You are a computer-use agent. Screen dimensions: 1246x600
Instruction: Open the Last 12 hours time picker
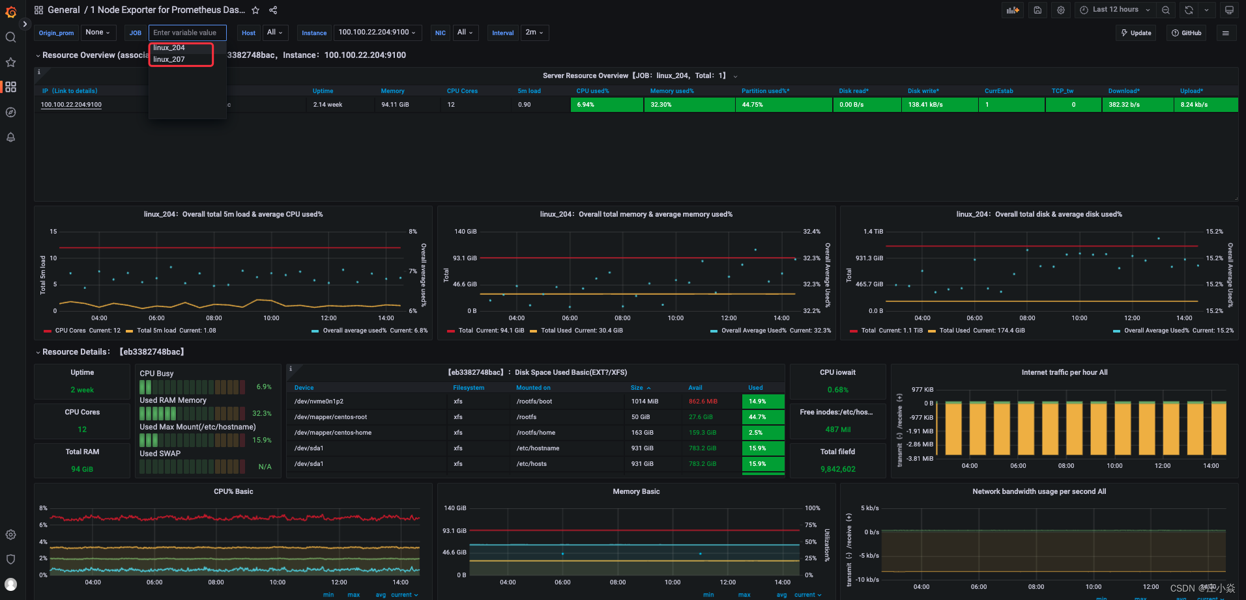pyautogui.click(x=1115, y=10)
